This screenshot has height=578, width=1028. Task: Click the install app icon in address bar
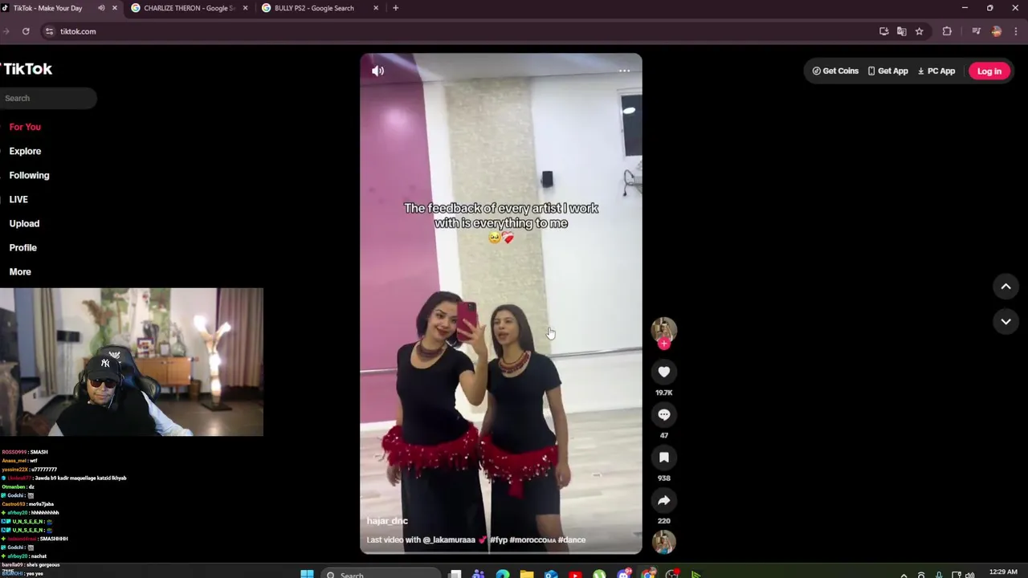pos(883,31)
